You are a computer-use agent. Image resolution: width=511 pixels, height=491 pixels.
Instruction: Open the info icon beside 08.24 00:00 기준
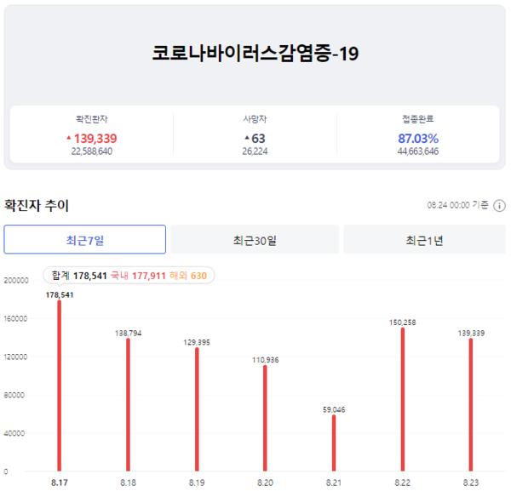point(499,206)
